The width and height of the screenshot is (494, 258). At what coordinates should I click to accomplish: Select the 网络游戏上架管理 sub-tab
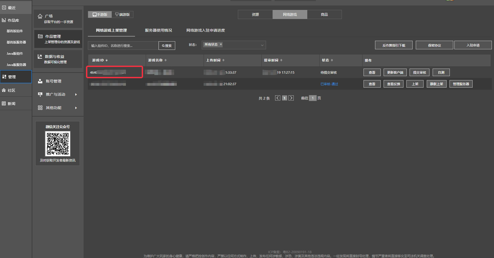pos(111,30)
